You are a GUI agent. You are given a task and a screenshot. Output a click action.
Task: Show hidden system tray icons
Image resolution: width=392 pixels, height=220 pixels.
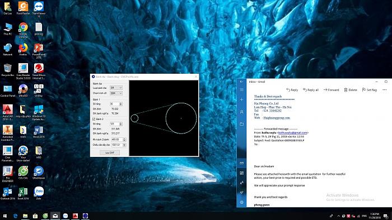[338, 216]
